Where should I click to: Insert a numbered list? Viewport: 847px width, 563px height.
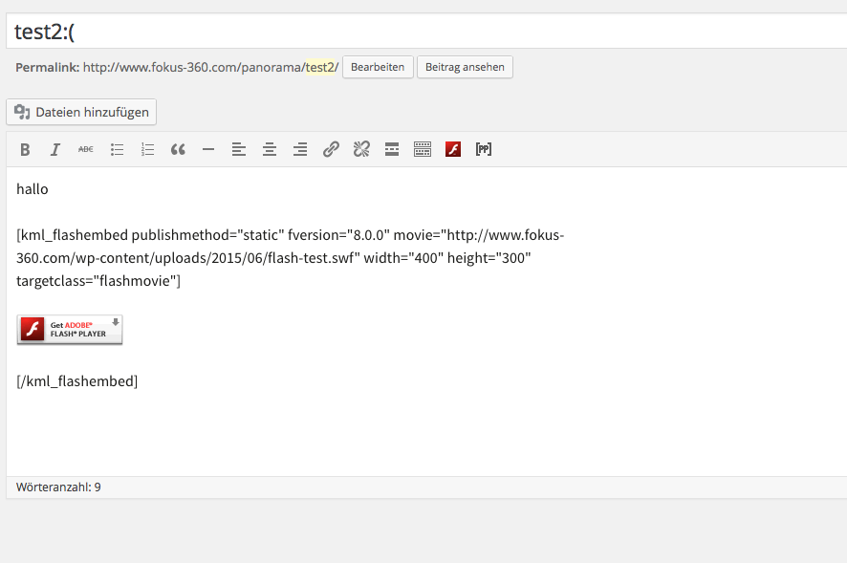(147, 149)
